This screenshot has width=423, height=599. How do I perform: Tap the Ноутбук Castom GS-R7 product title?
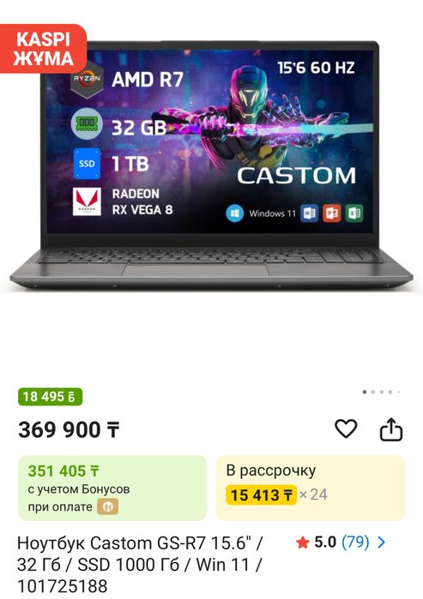click(x=140, y=564)
